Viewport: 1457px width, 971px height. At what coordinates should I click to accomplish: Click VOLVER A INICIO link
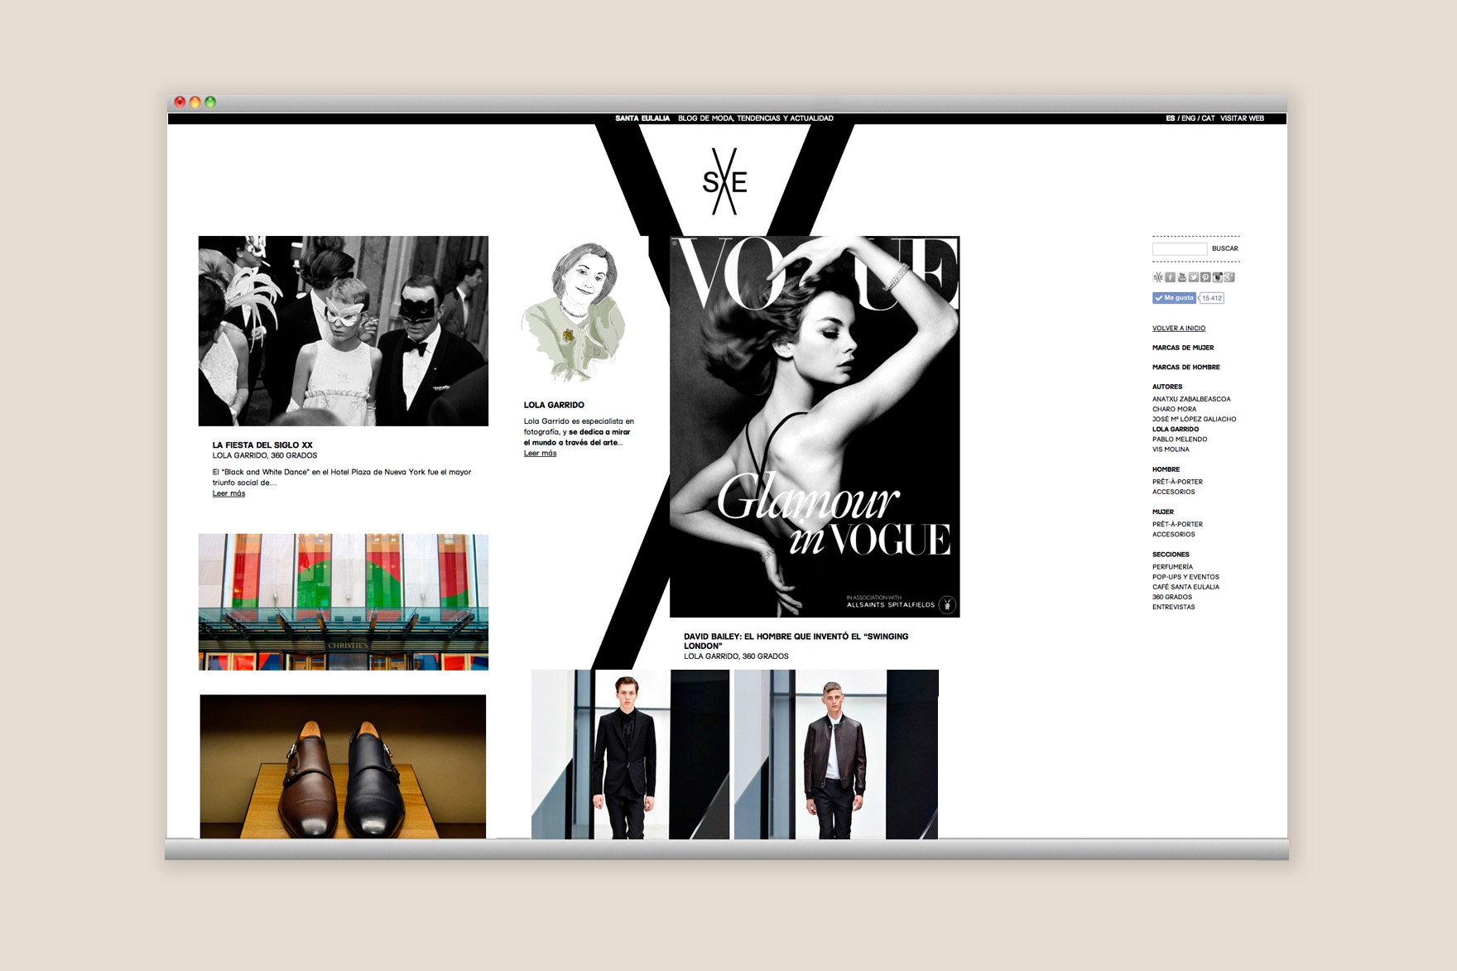[1179, 329]
